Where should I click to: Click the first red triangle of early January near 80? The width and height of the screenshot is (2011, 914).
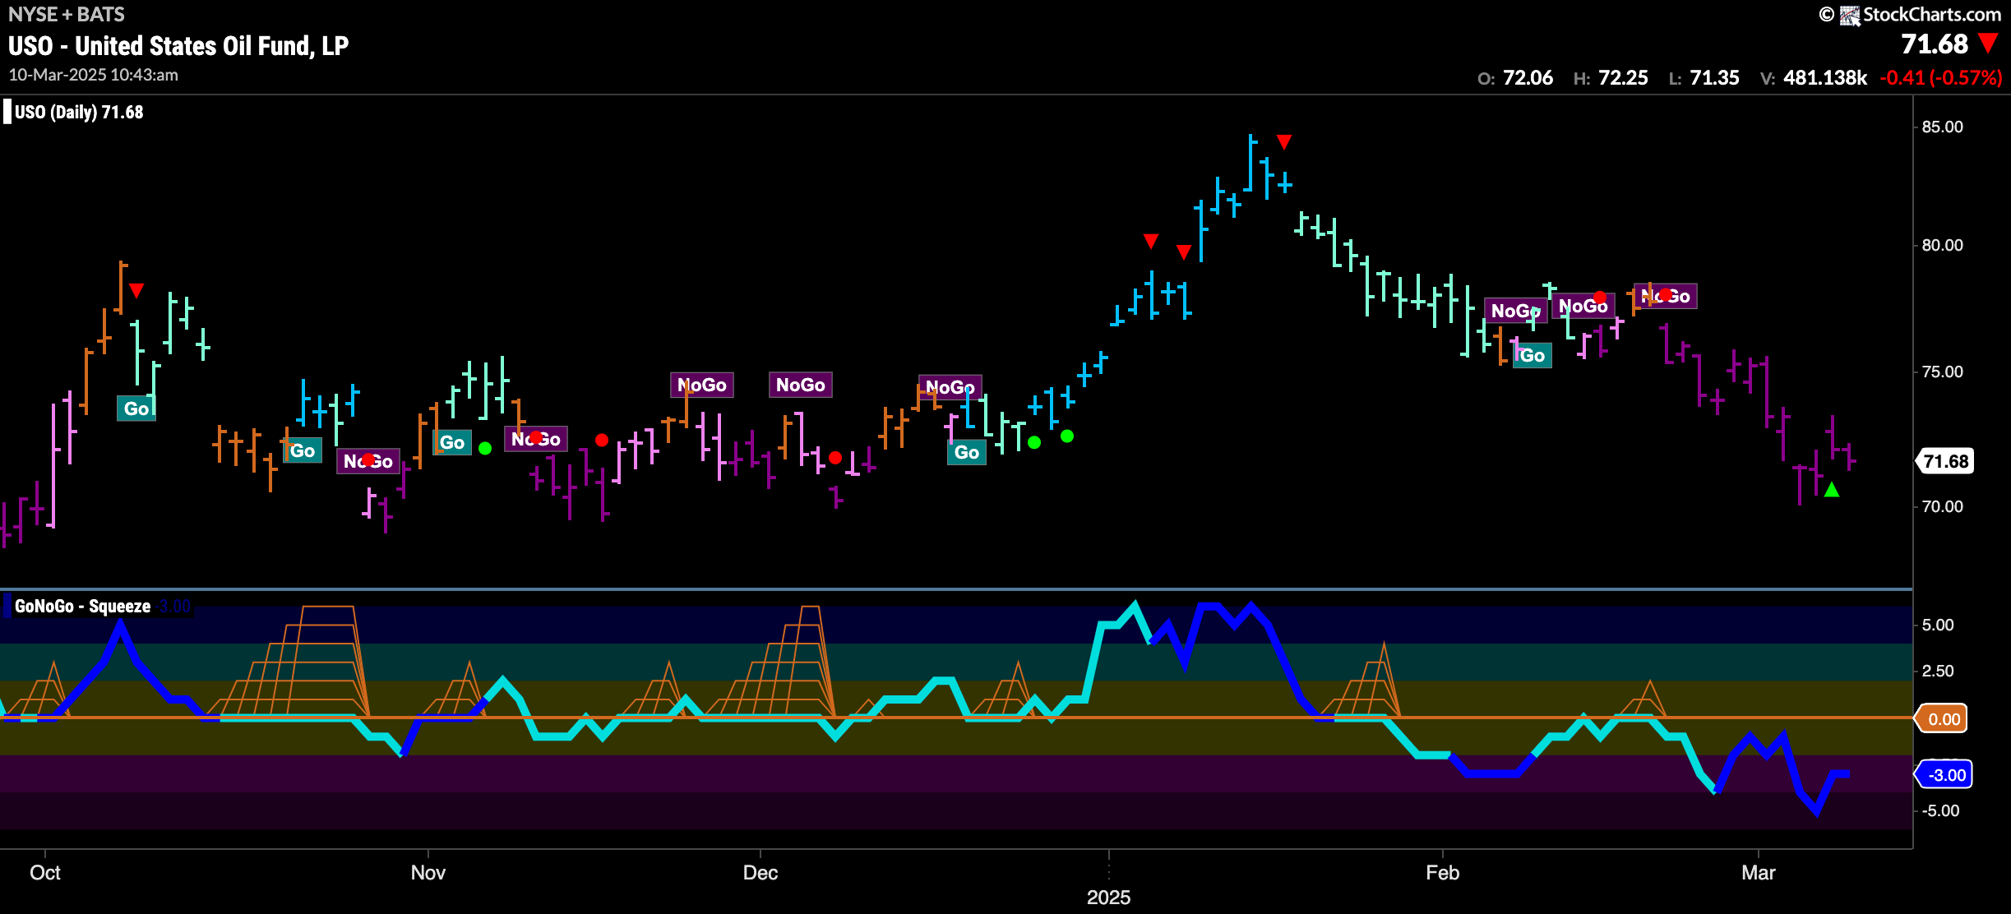coord(1151,241)
